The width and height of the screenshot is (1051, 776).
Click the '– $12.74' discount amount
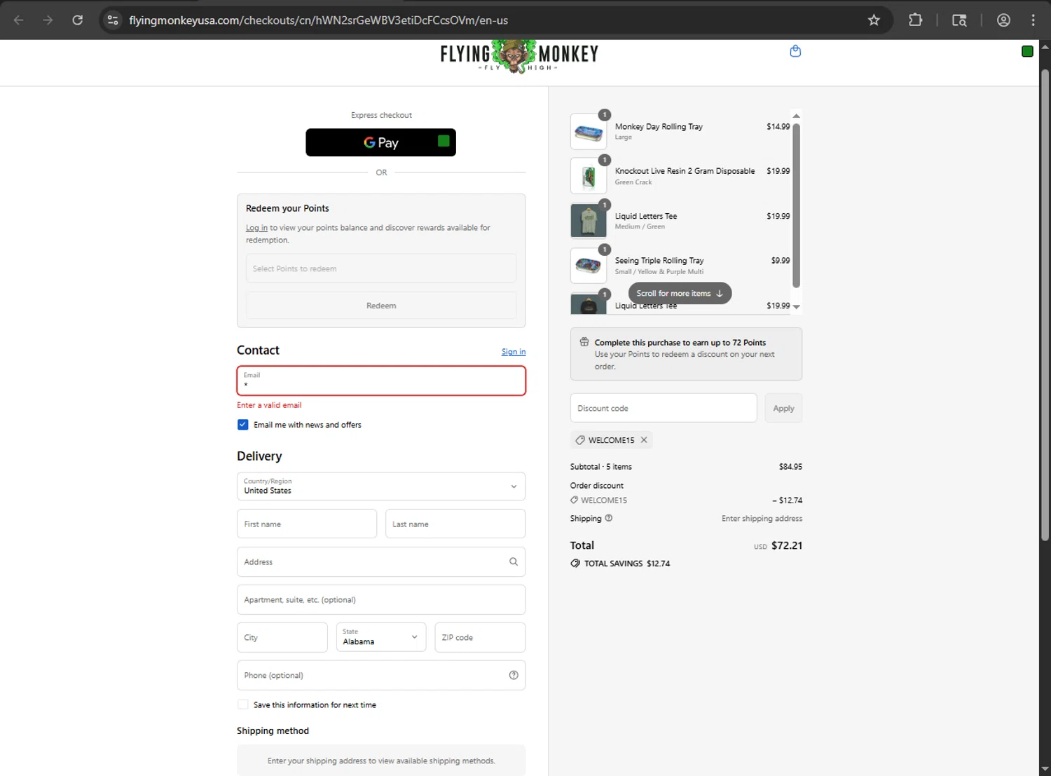(x=788, y=501)
